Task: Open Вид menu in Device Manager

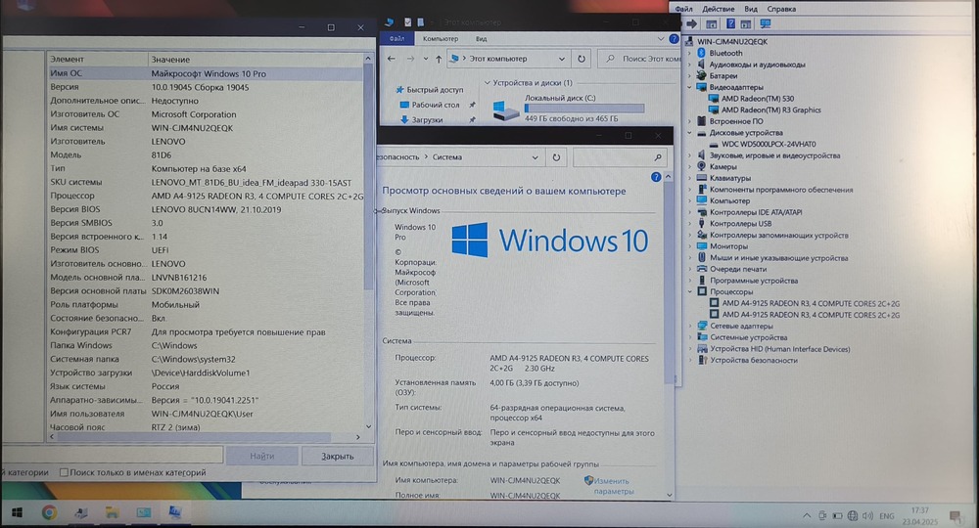Action: point(751,9)
